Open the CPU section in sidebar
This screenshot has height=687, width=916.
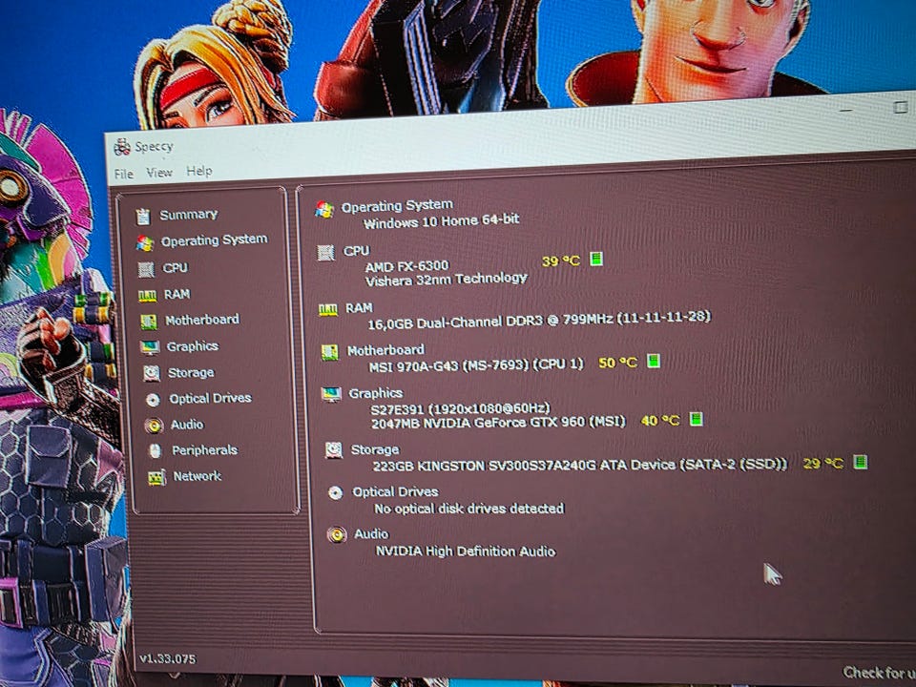pyautogui.click(x=175, y=267)
